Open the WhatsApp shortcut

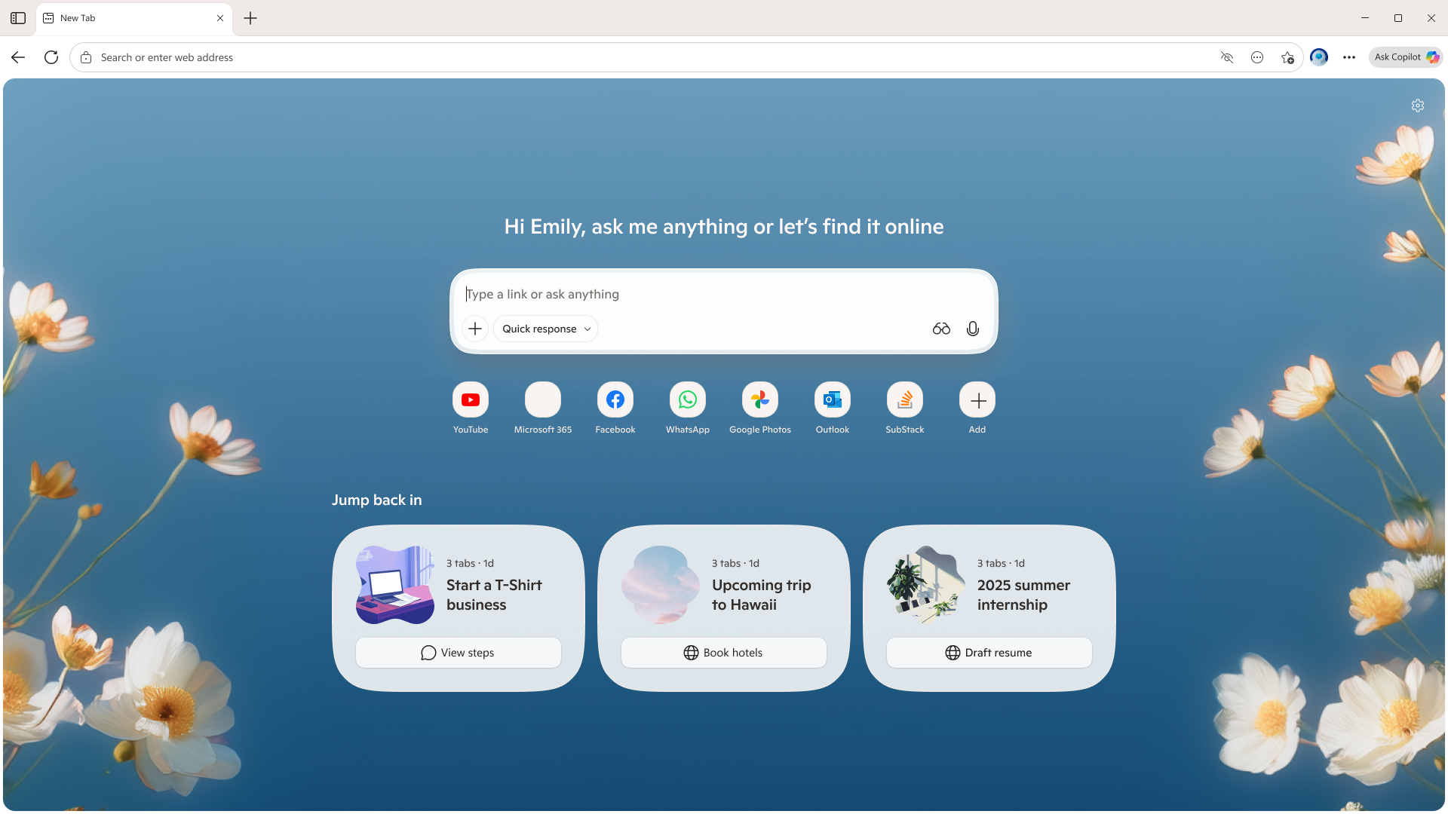(x=688, y=399)
